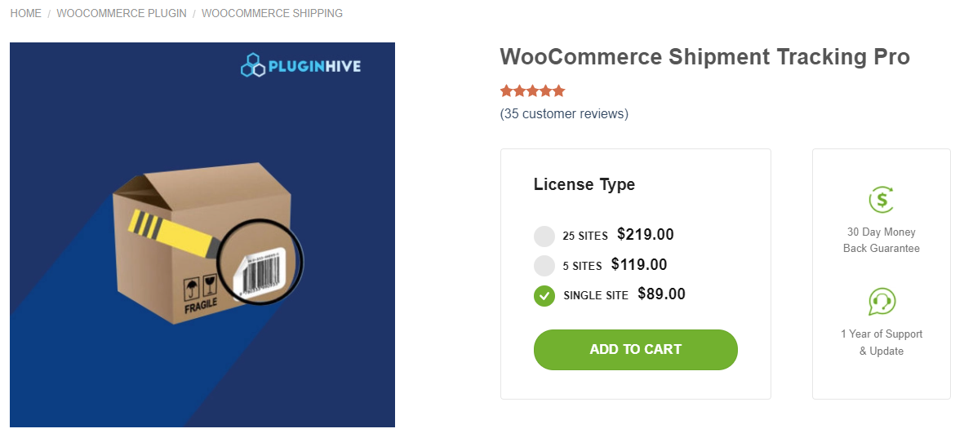Click the 30 Day Money Back Guarantee text
The height and width of the screenshot is (442, 955).
(882, 241)
